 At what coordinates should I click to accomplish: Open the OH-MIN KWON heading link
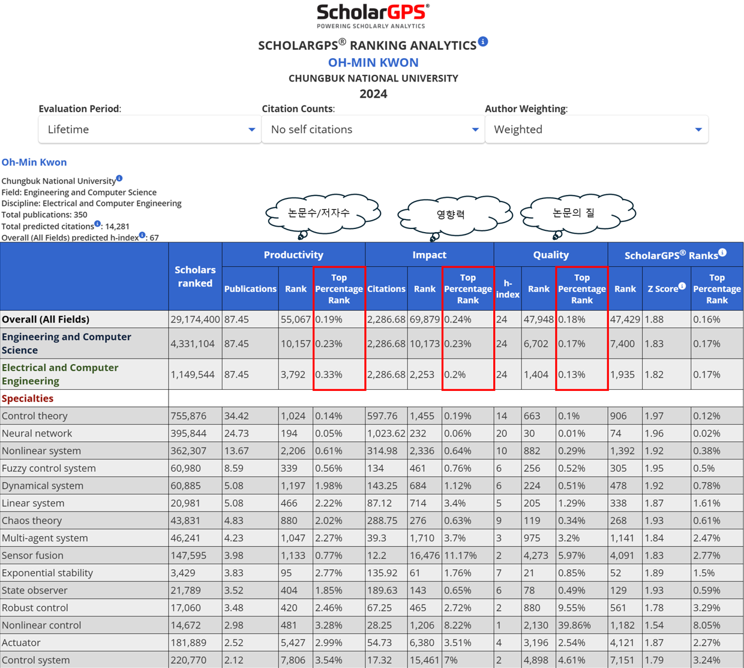(373, 62)
